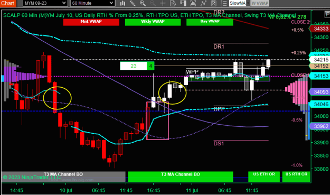Screen dimensions: 330x195
Task: Click the +0.5% level label
Action: (x=297, y=30)
